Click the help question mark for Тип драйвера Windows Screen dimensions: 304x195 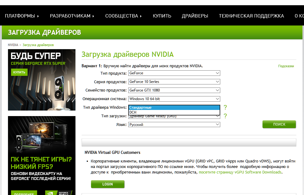tap(225, 107)
